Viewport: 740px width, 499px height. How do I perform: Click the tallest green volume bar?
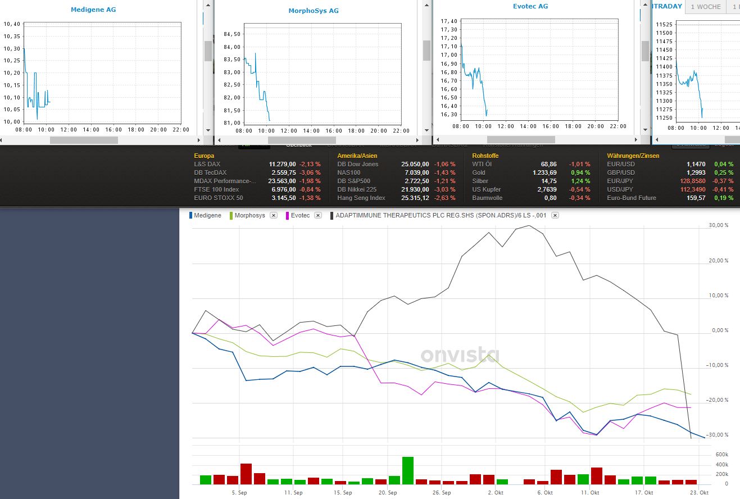click(408, 470)
